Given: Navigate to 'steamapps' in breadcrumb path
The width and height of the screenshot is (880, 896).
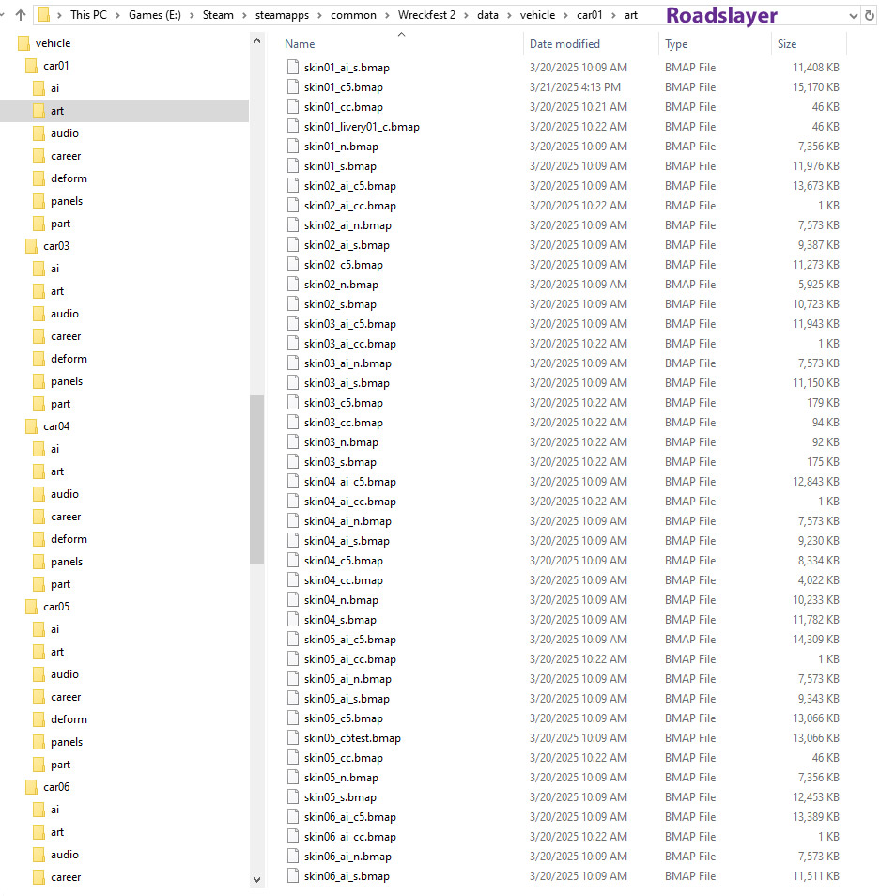Looking at the screenshot, I should [x=282, y=15].
